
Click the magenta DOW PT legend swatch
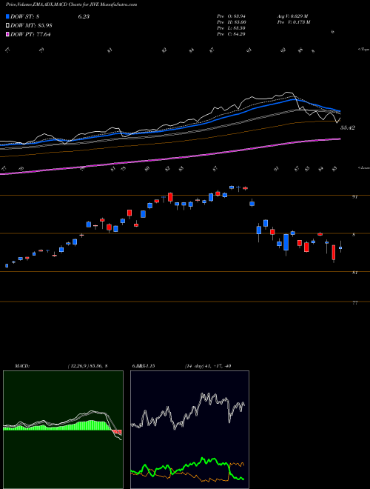[8, 35]
